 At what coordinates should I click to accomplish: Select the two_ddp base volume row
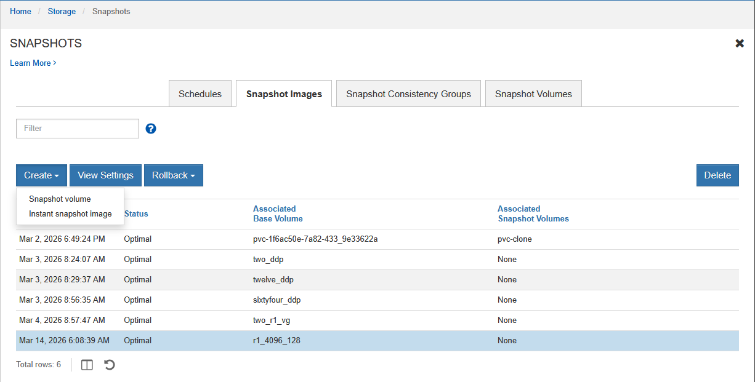tap(377, 259)
